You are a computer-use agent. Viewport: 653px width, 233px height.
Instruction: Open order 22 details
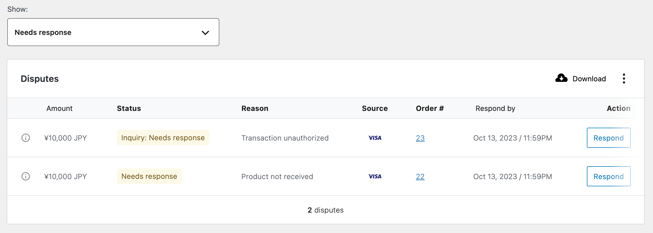pos(420,176)
